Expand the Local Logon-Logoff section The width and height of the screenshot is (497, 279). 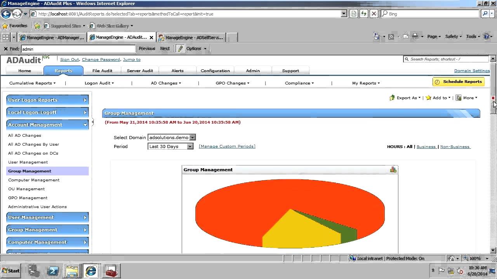pyautogui.click(x=47, y=112)
